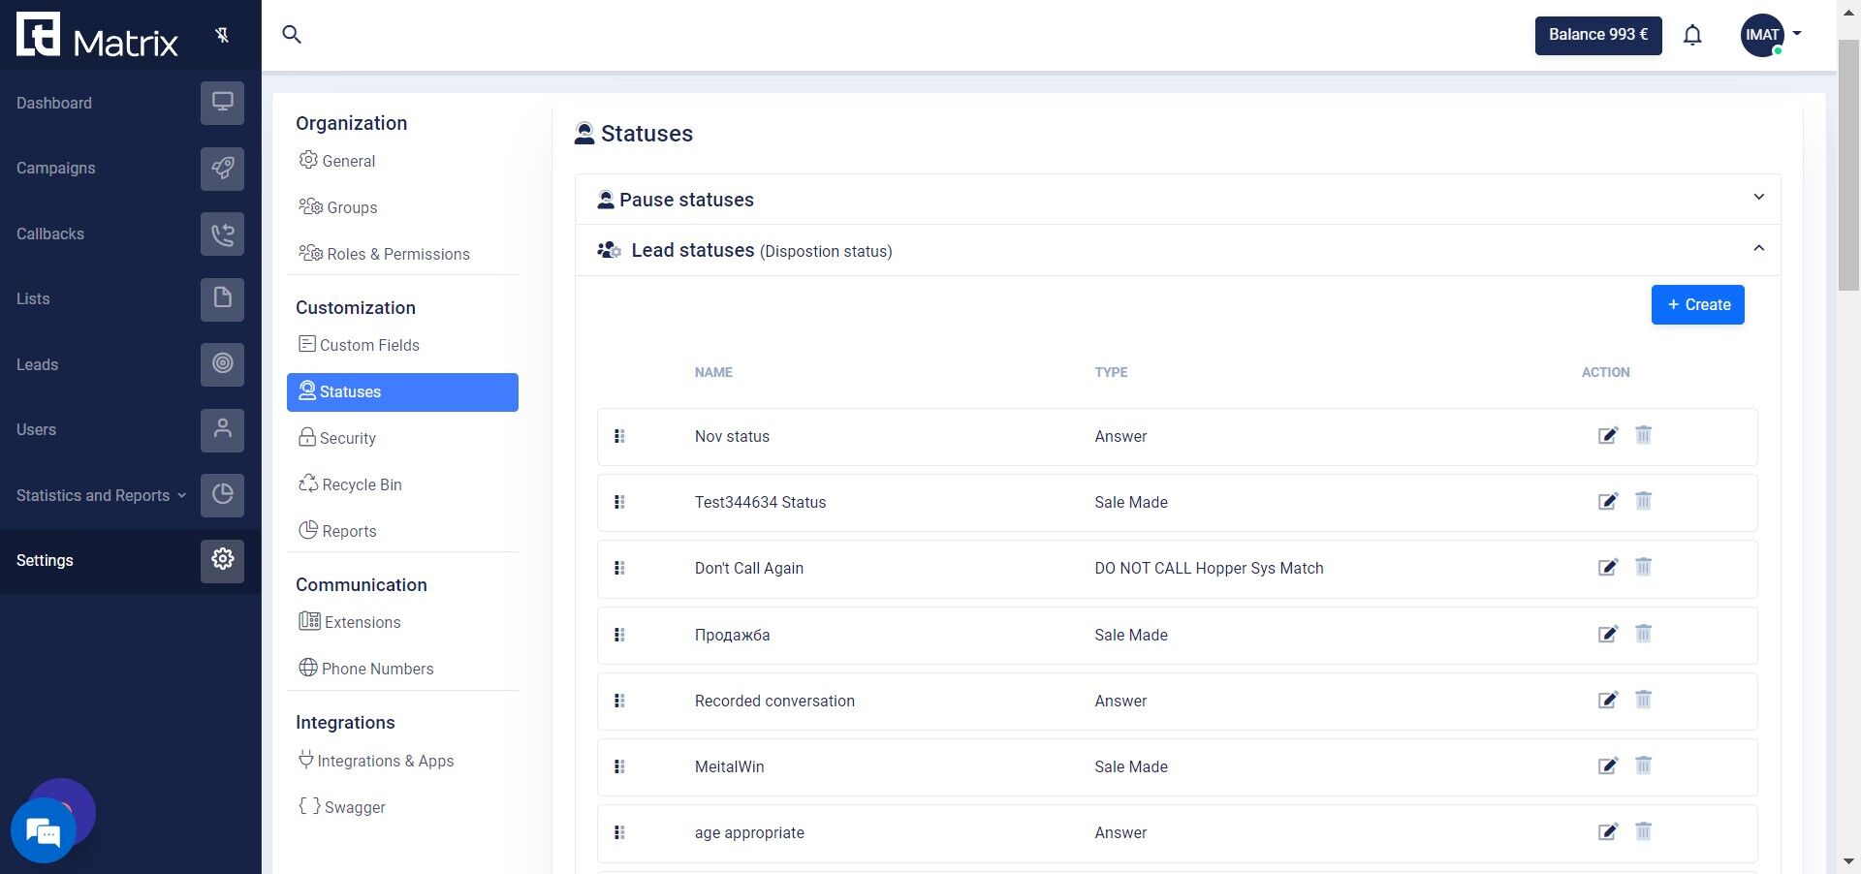The height and width of the screenshot is (874, 1861).
Task: Click the Leads target icon in sidebar
Action: click(x=222, y=364)
